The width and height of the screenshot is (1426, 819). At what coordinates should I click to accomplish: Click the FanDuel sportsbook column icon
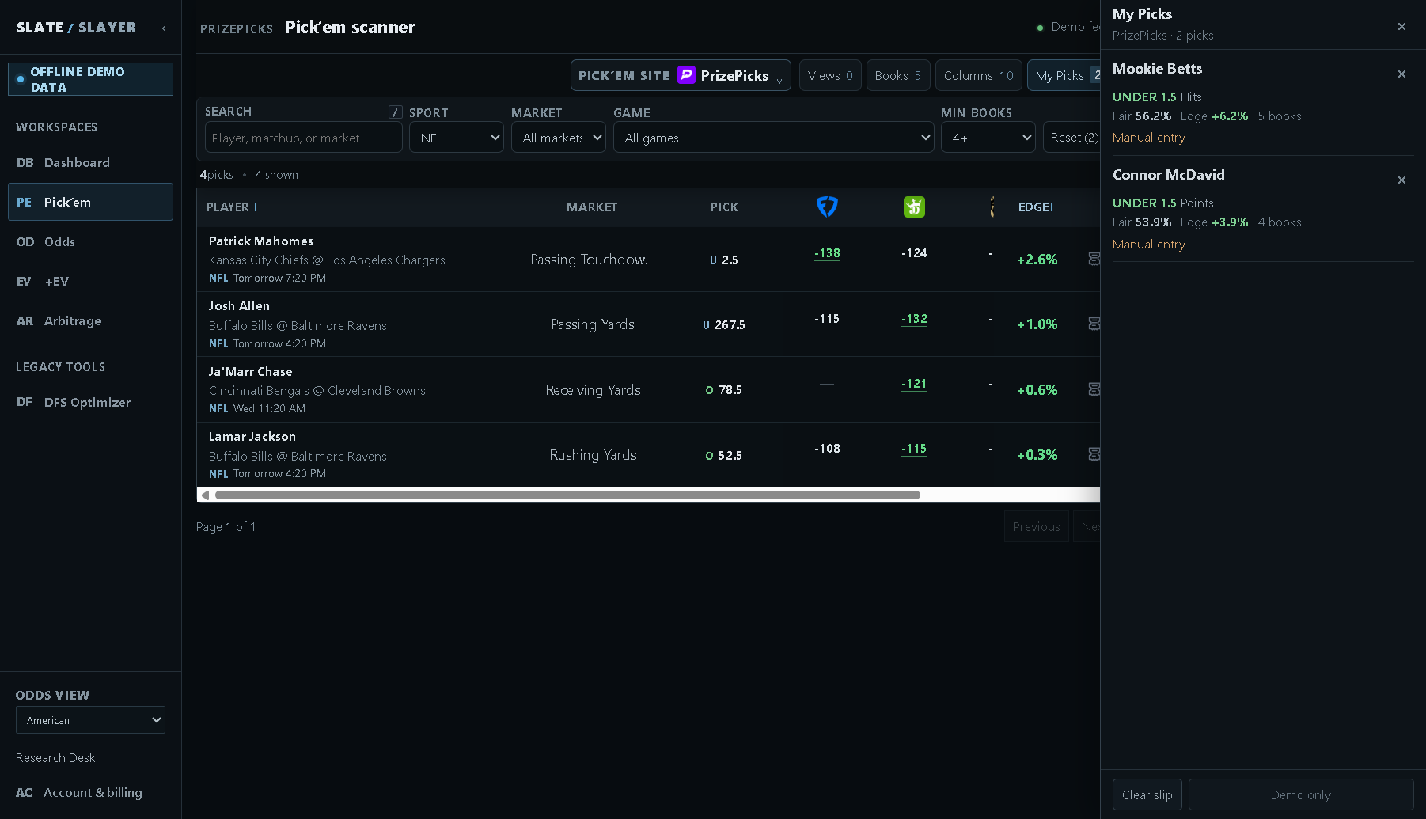(827, 207)
